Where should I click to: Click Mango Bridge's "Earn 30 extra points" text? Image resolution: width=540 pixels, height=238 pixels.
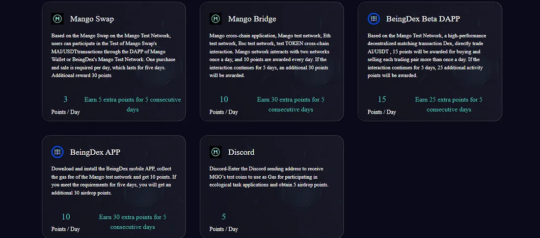click(291, 104)
